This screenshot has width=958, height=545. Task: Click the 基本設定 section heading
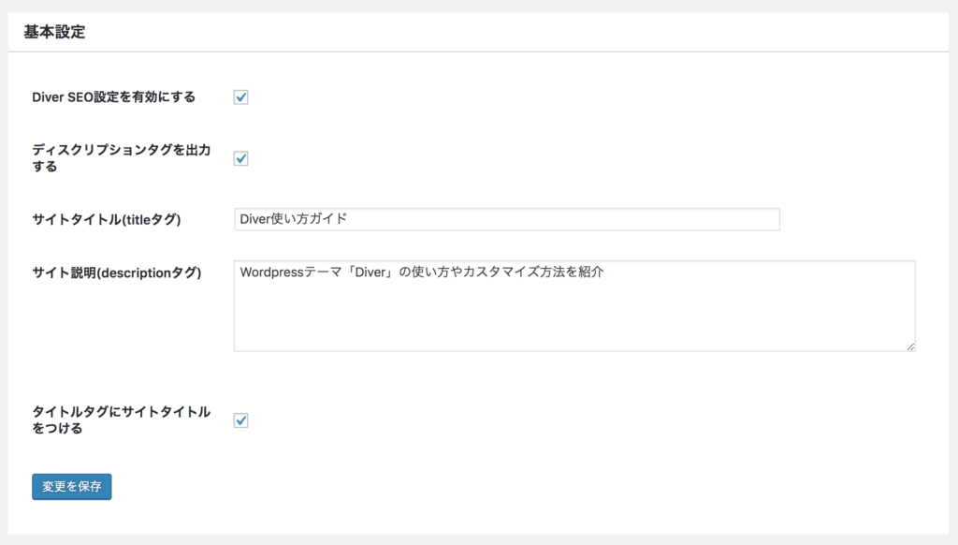pos(54,32)
